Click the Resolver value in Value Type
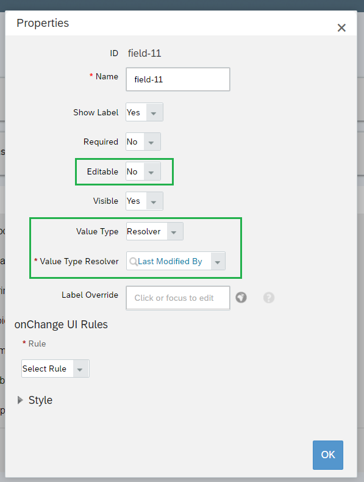This screenshot has height=482, width=364. click(x=144, y=231)
